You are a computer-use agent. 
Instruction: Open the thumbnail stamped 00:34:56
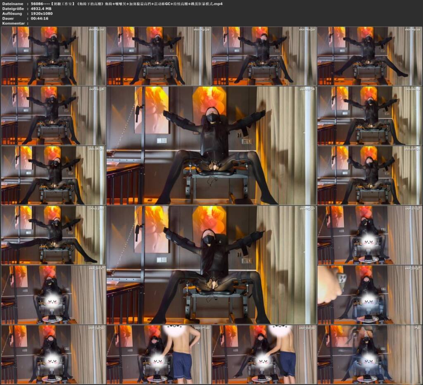click(x=53, y=354)
